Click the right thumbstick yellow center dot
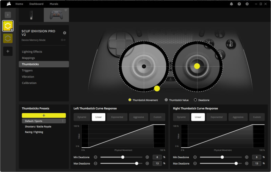Viewport: 271px width, 172px height. [197, 66]
